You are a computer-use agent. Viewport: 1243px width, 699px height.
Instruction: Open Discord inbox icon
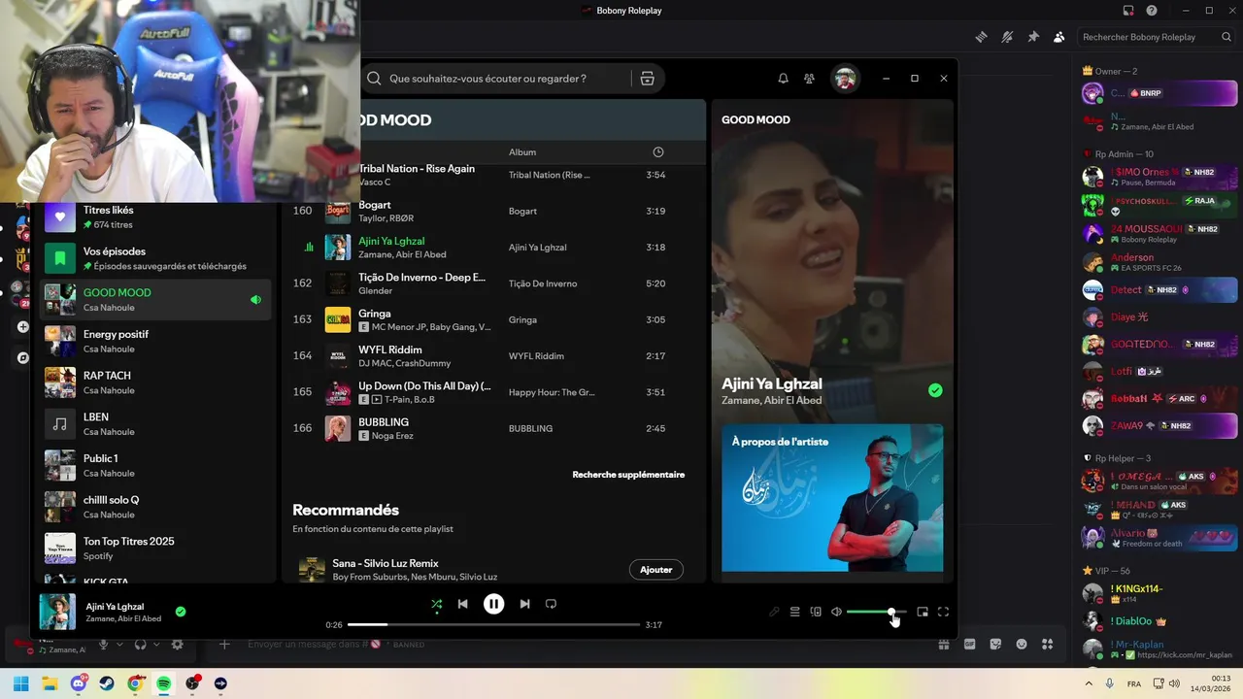1128,11
